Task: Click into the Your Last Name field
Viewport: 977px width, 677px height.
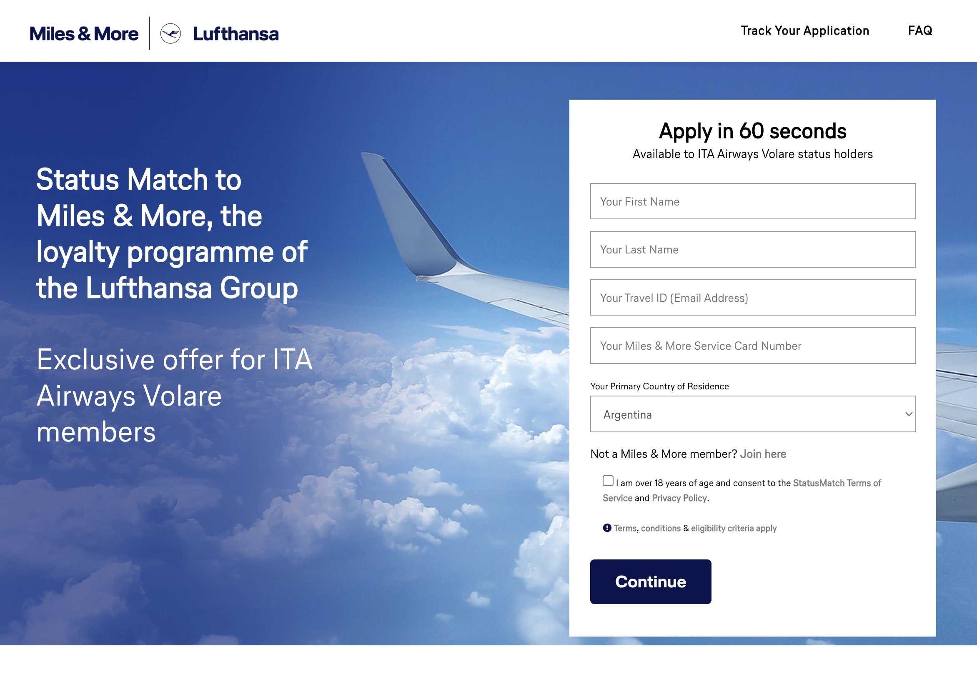Action: click(x=752, y=249)
